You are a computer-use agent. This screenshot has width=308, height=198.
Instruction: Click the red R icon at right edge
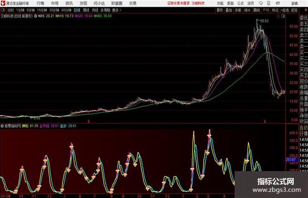coord(306,10)
